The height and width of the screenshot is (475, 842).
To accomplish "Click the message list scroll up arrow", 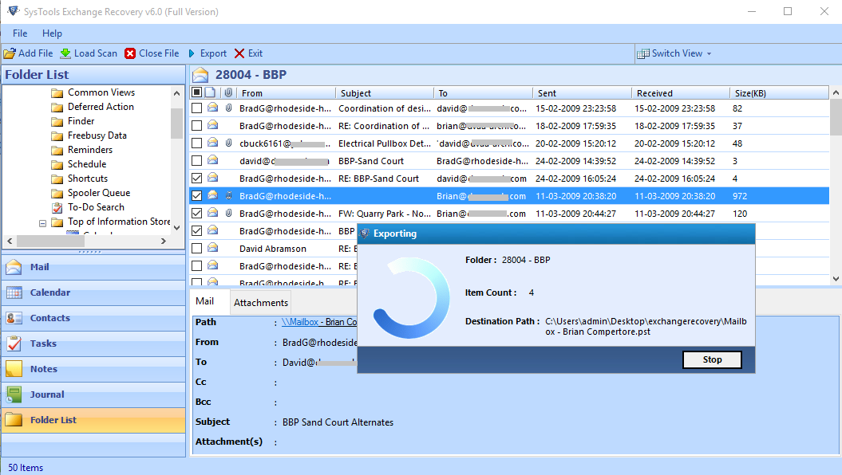I will click(x=836, y=92).
